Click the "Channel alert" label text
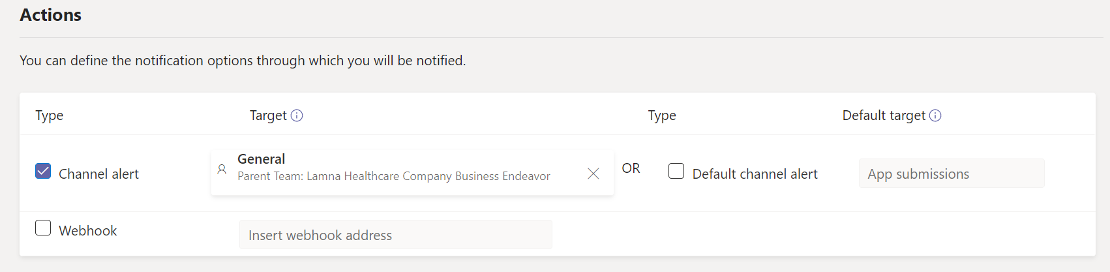 [x=98, y=174]
